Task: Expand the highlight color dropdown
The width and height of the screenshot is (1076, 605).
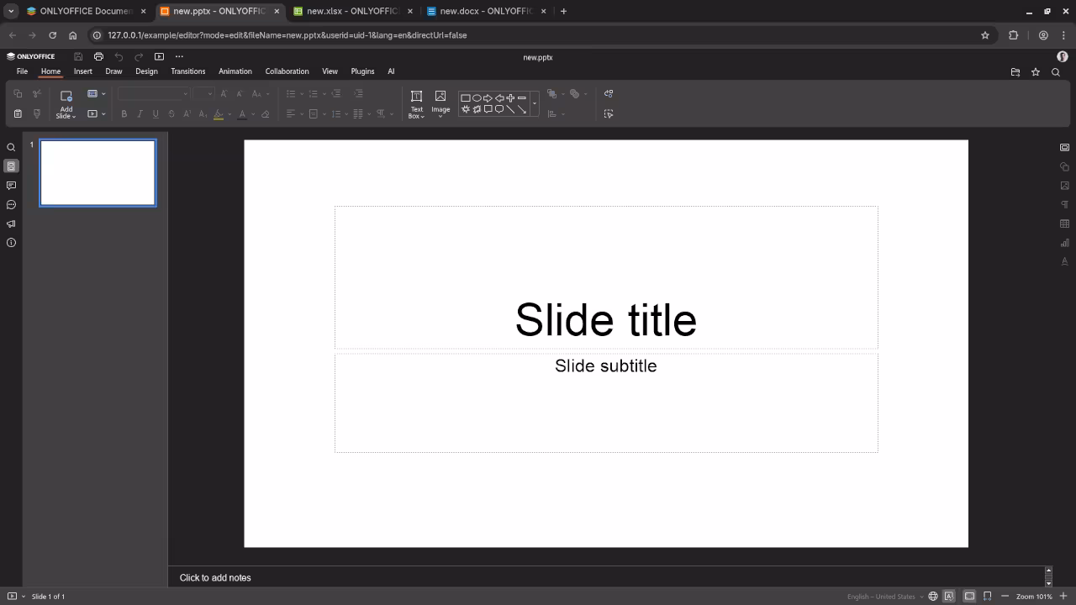Action: click(x=229, y=113)
